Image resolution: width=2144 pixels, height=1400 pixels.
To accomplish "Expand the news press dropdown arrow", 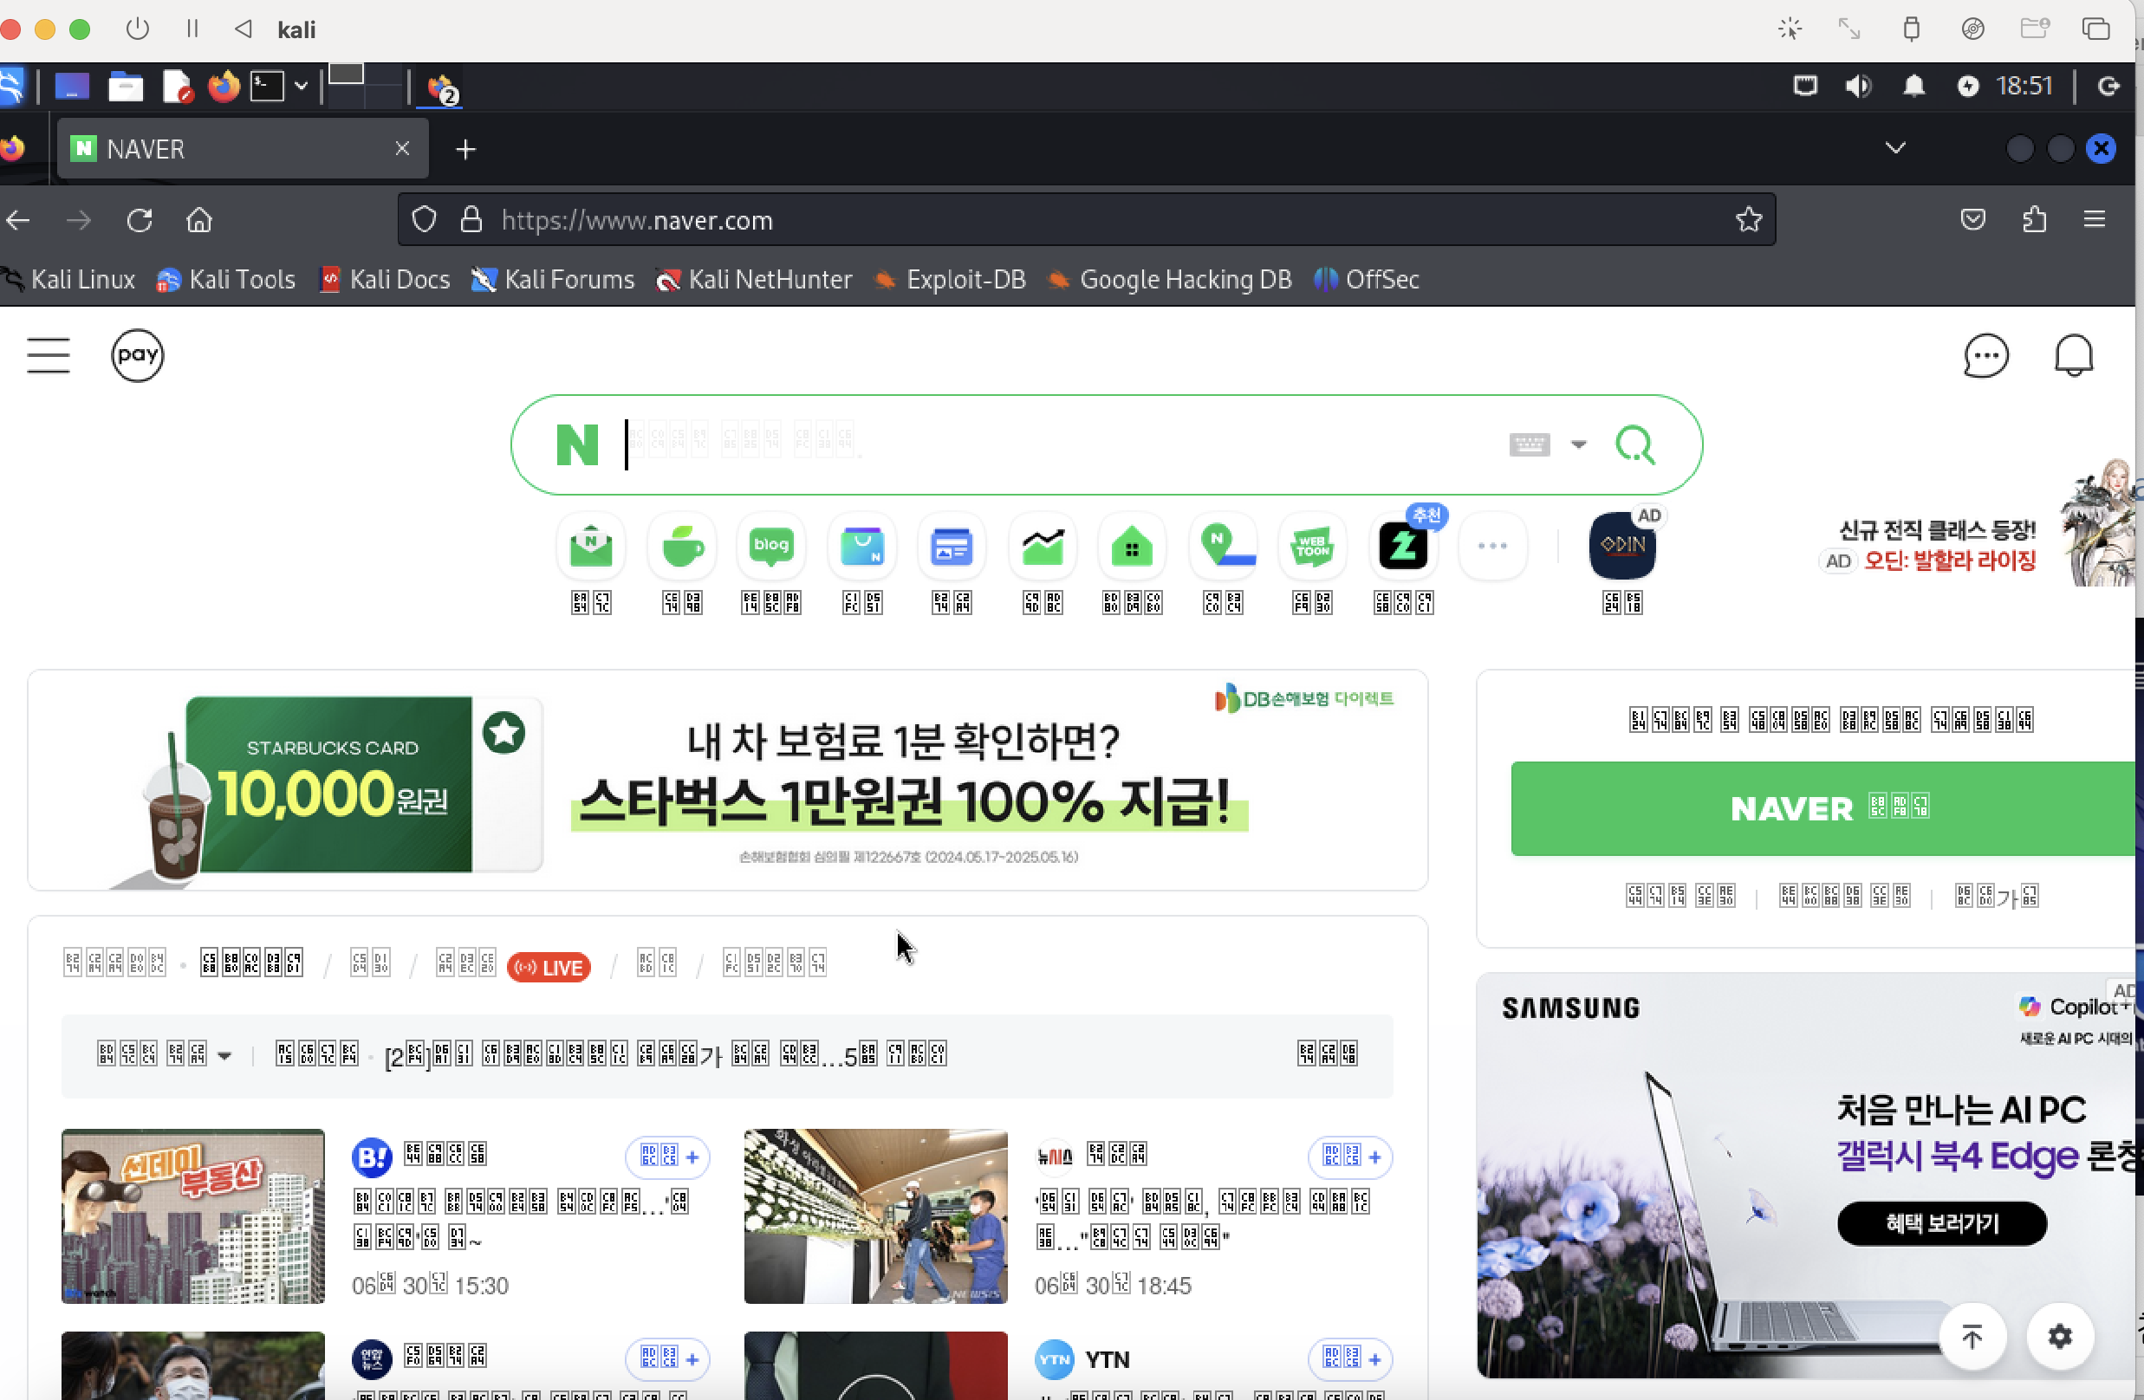I will 225,1055.
